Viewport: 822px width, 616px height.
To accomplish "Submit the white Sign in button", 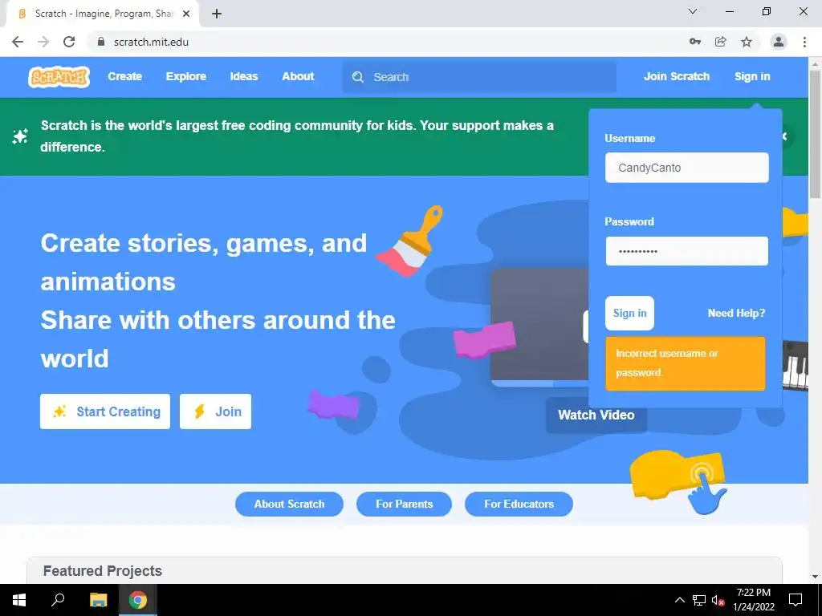I will tap(629, 314).
